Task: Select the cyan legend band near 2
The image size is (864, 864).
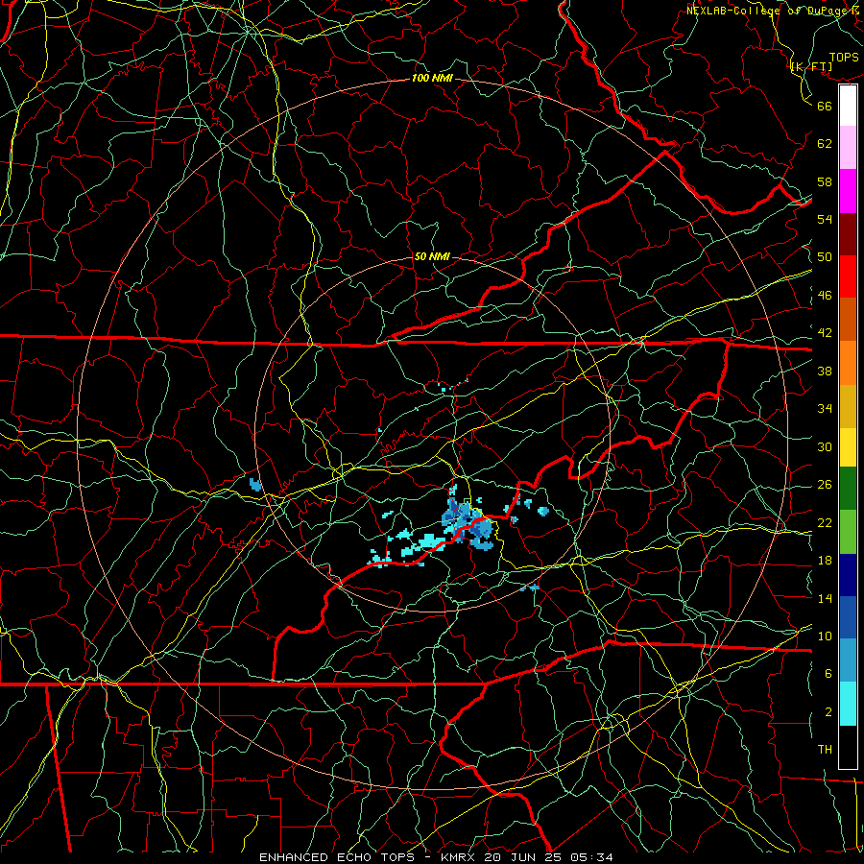Action: (848, 704)
